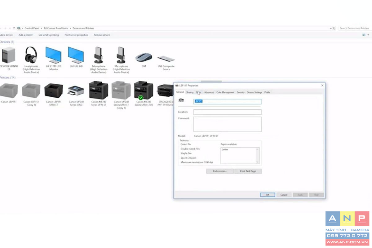Viewport: 372px width, 248px height.
Task: Switch to the Sharing tab
Action: click(190, 92)
